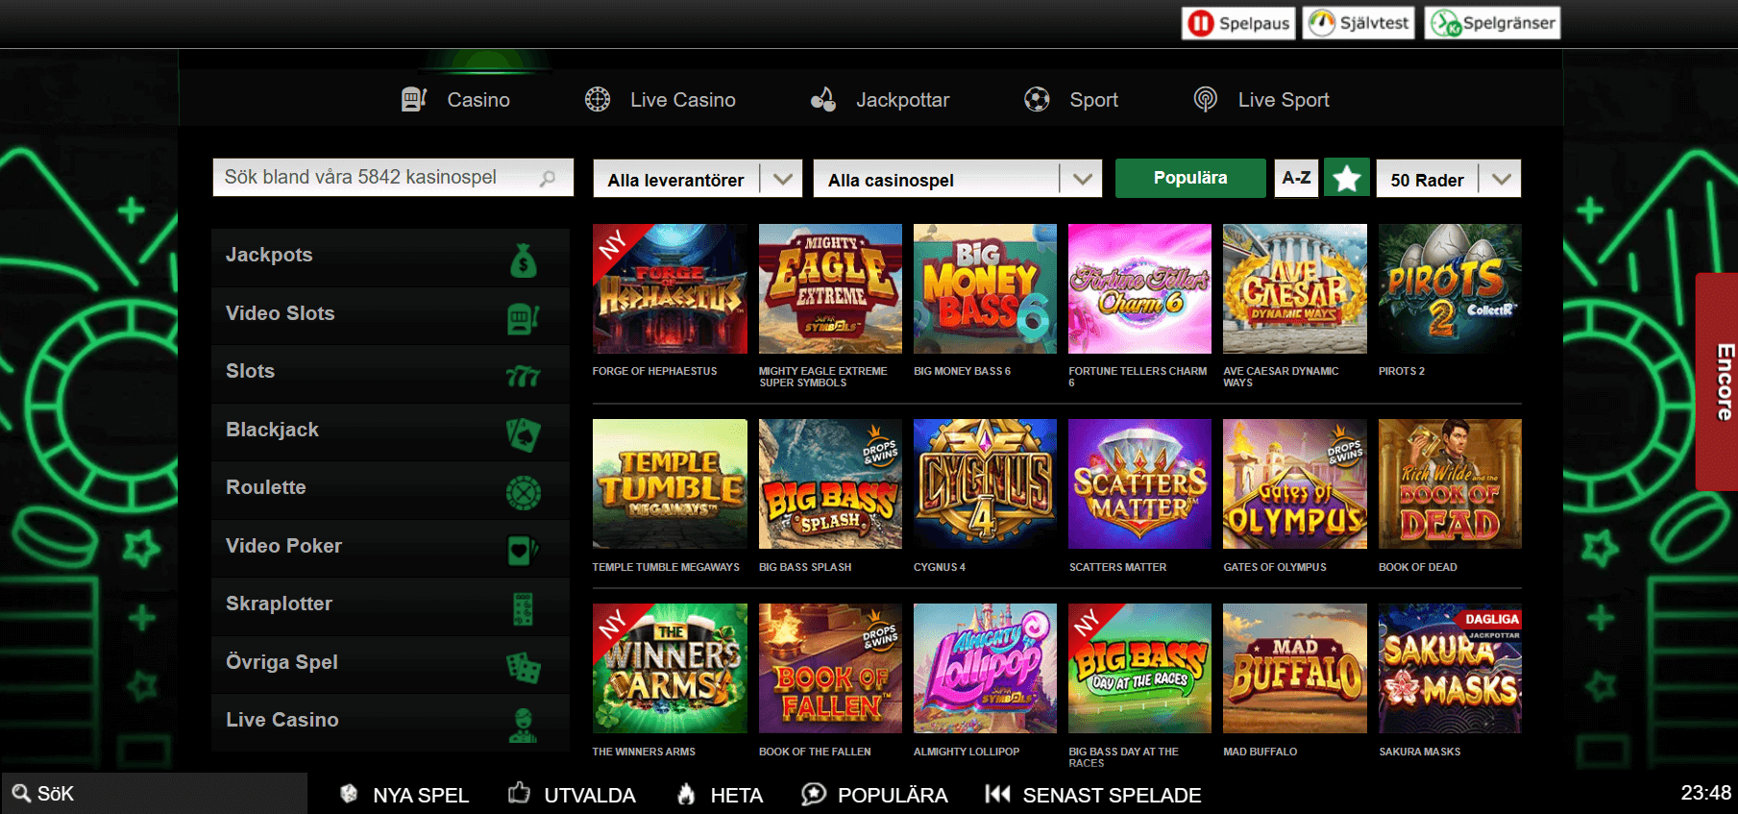This screenshot has width=1738, height=814.
Task: Open the Blackjack category
Action: (390, 432)
